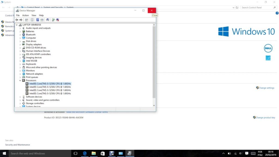Click the Monitors category icon

tap(24, 71)
